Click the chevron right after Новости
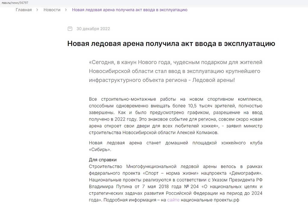The image size is (308, 205). [x=66, y=10]
